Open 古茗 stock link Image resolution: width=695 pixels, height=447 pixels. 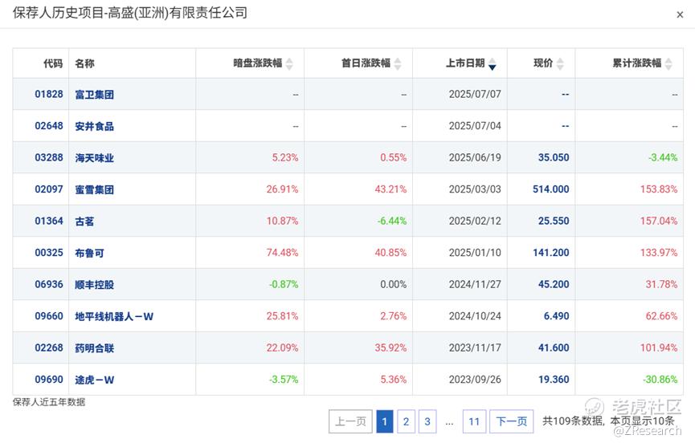pyautogui.click(x=84, y=221)
